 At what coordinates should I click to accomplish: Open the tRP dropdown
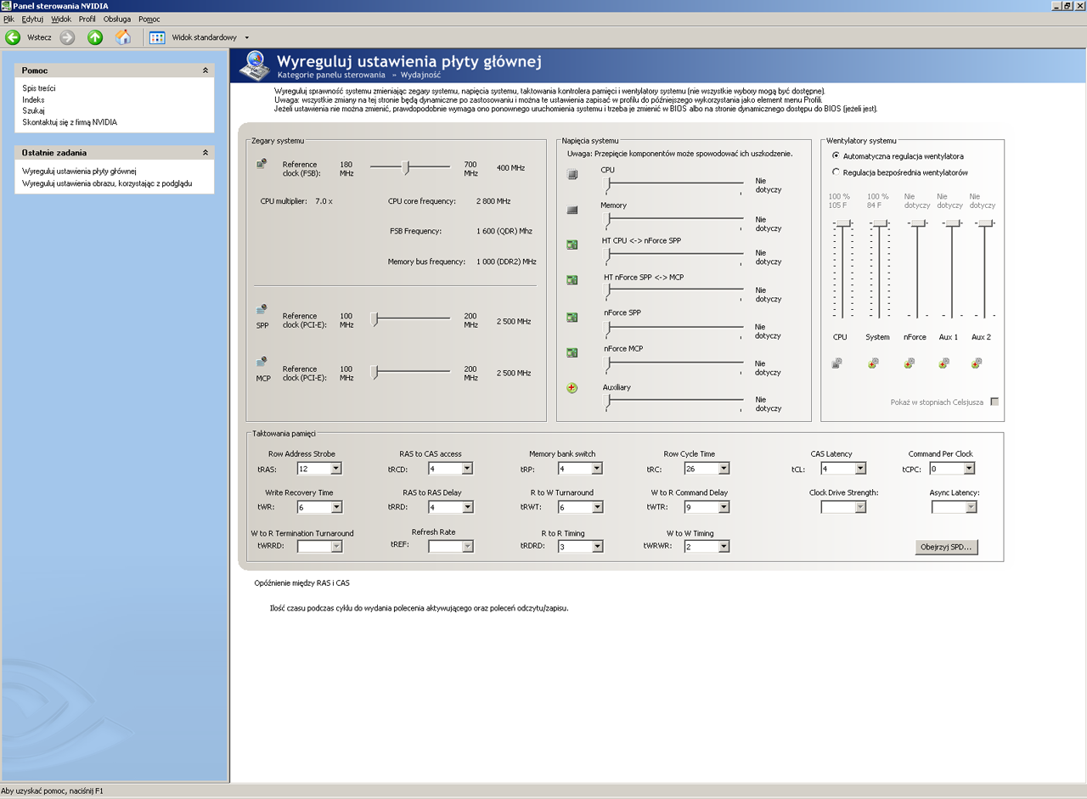[580, 469]
